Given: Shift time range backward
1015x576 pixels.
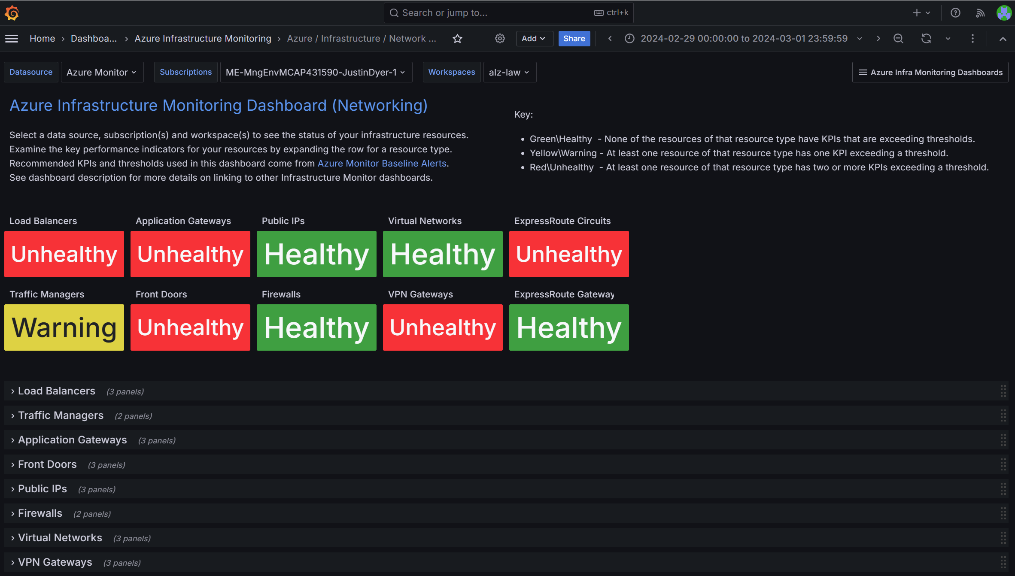Looking at the screenshot, I should point(610,39).
